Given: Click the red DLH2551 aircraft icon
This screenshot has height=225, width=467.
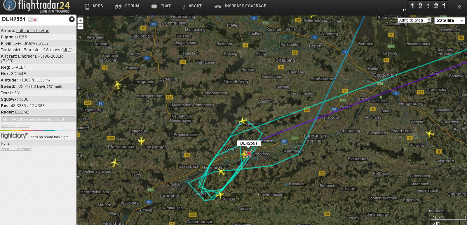Looking at the screenshot, I should pyautogui.click(x=249, y=153).
